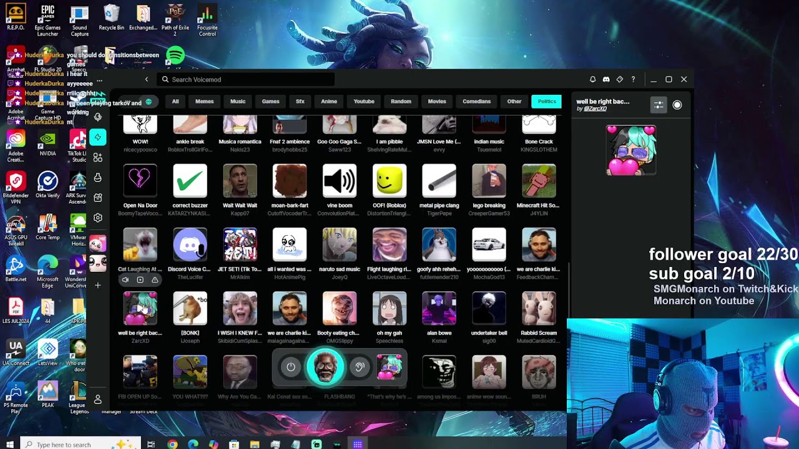Open the @ZarcXD author link

pyautogui.click(x=595, y=109)
